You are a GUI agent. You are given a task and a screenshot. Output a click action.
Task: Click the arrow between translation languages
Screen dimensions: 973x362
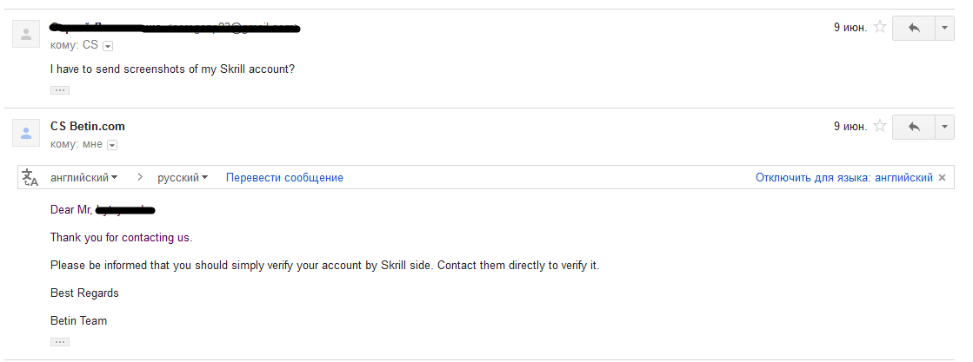pyautogui.click(x=140, y=178)
